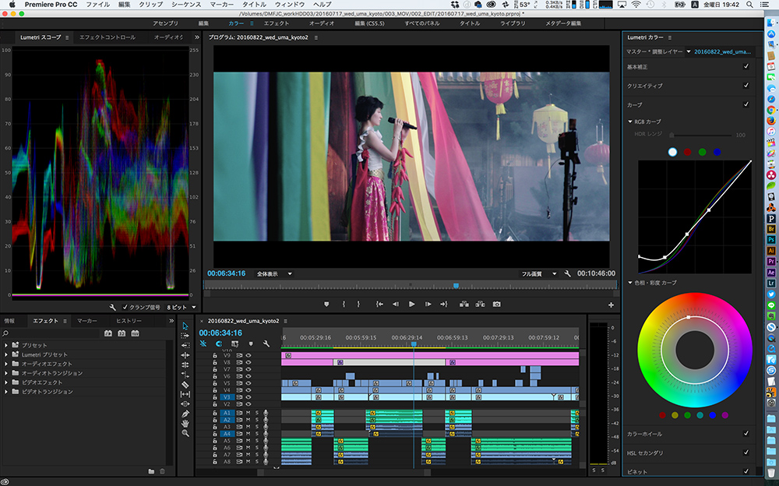Select the Pen tool in tools panel
The height and width of the screenshot is (486, 779).
(185, 414)
